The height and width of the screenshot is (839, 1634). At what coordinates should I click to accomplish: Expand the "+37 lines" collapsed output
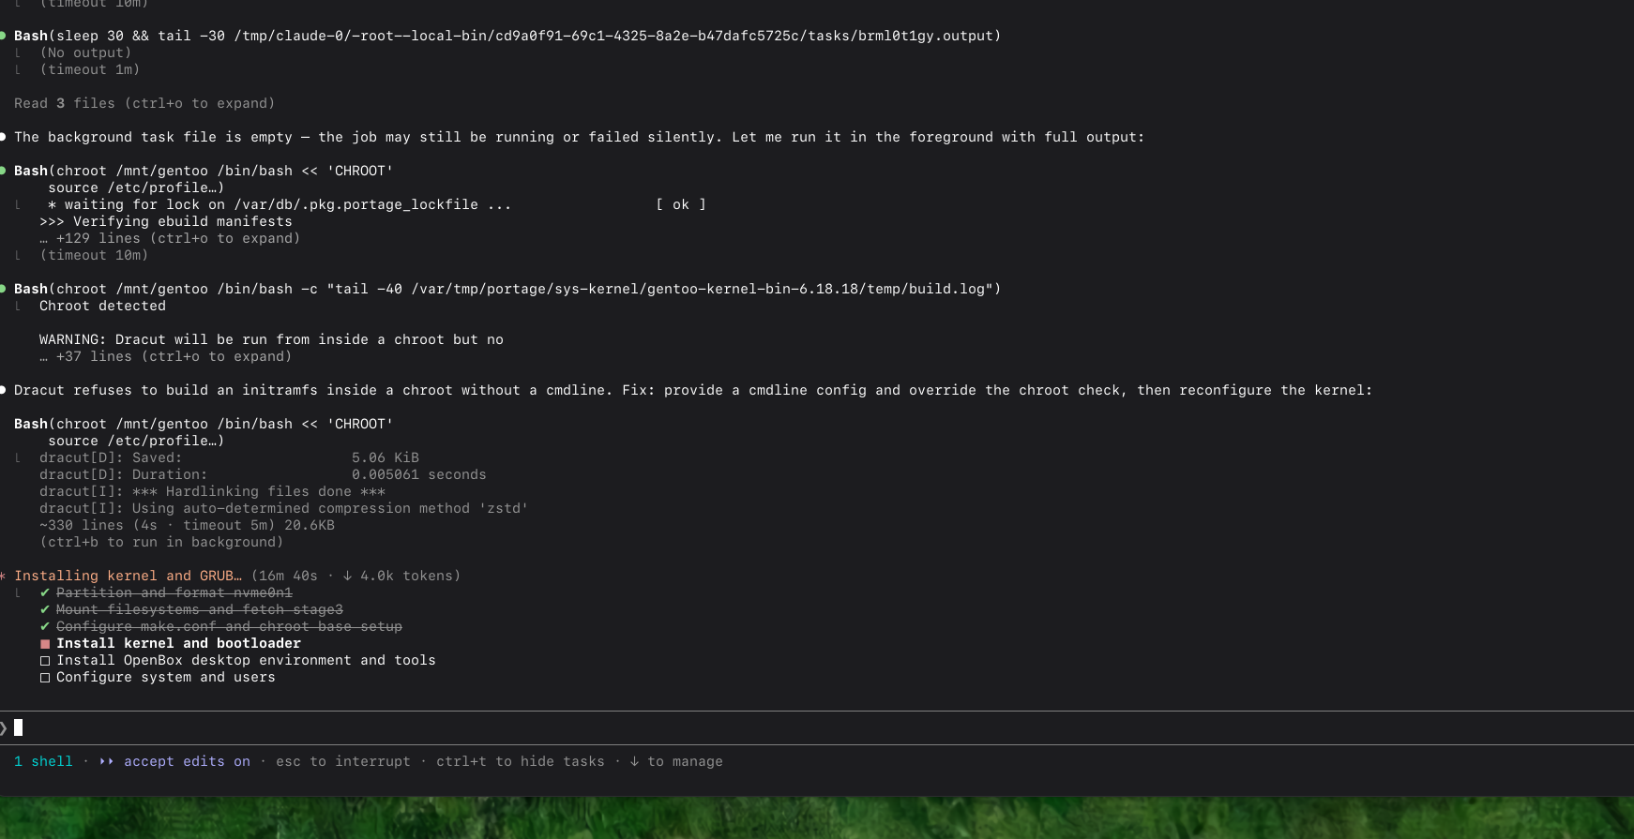coord(165,356)
